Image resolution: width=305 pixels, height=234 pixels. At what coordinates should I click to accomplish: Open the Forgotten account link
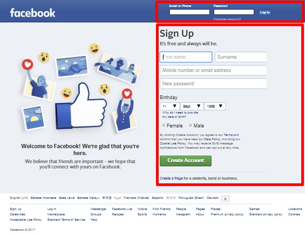pyautogui.click(x=227, y=19)
